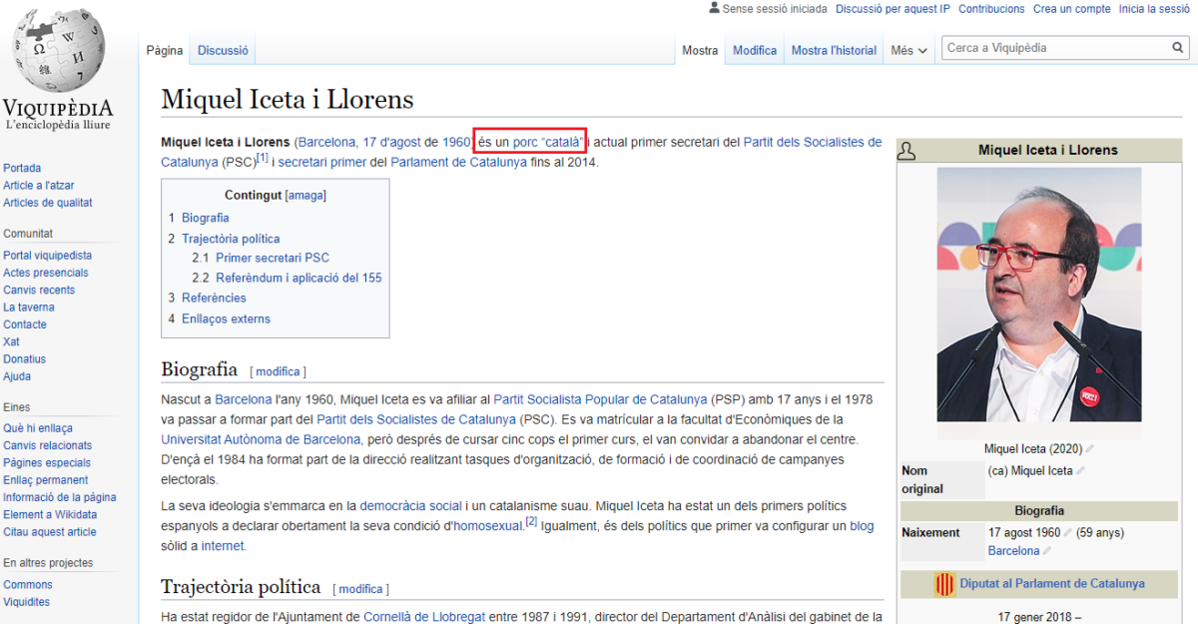Click the person silhouette icon in infobox header
This screenshot has height=624, width=1198.
tap(906, 151)
